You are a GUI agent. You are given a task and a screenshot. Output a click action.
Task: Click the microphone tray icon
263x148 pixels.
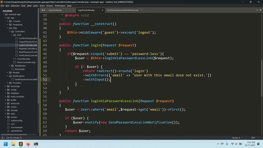[227, 144]
